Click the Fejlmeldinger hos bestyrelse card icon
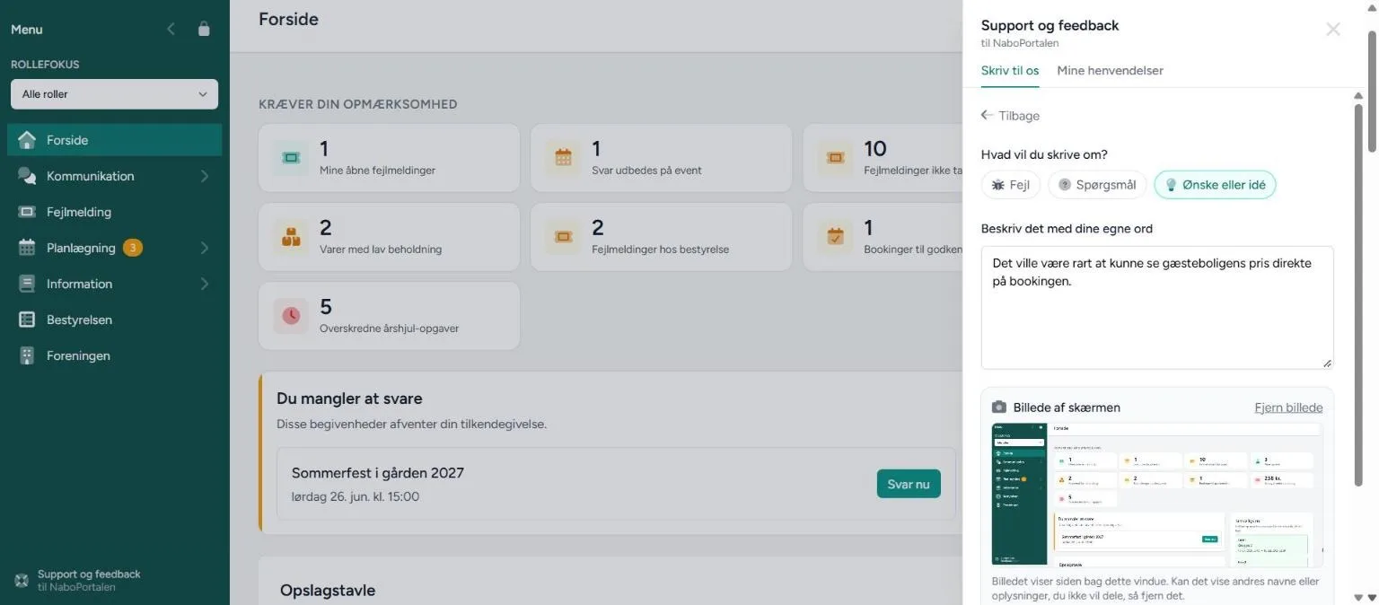This screenshot has height=605, width=1379. coord(563,237)
